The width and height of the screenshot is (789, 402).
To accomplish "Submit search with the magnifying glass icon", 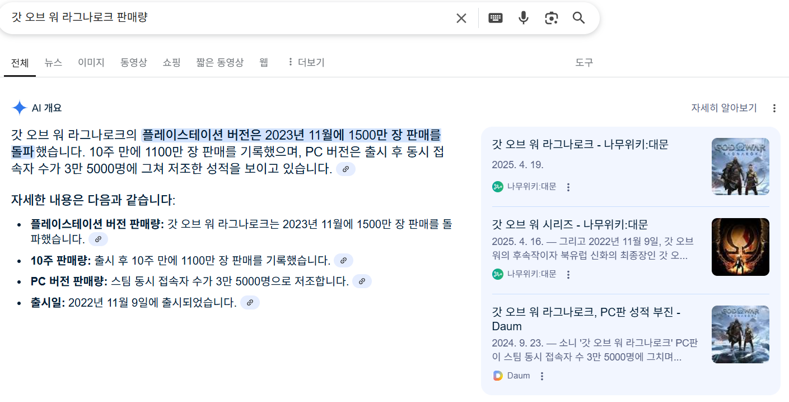I will point(579,18).
